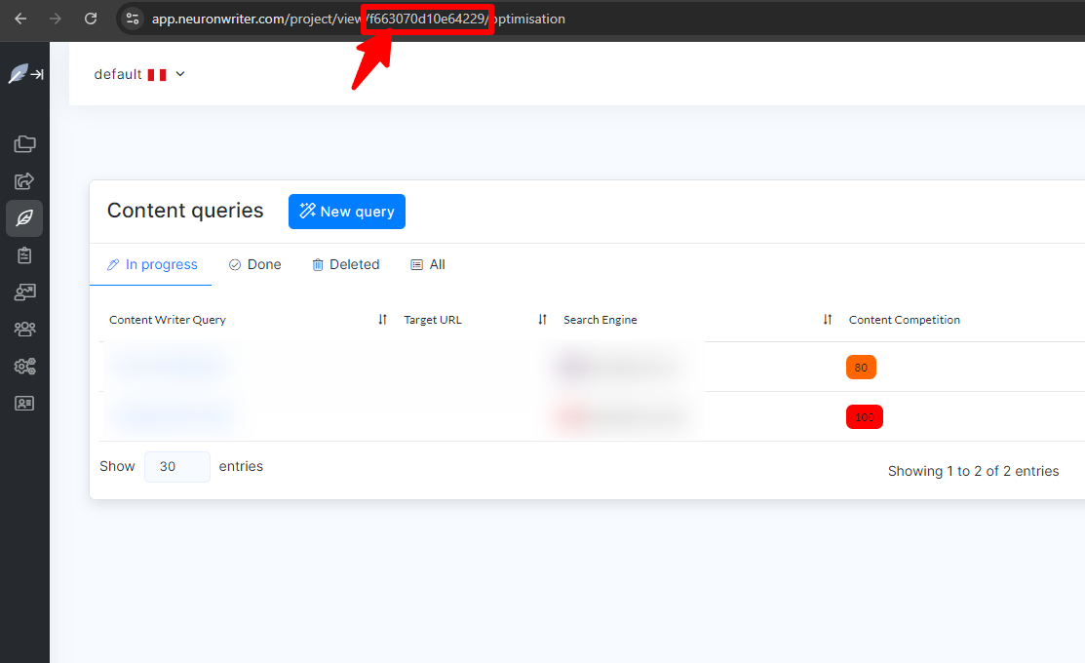This screenshot has width=1085, height=663.
Task: Reload the page with browser refresh button
Action: [x=91, y=19]
